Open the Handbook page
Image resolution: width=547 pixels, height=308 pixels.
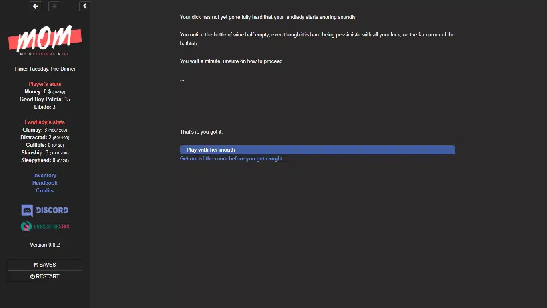coord(45,183)
